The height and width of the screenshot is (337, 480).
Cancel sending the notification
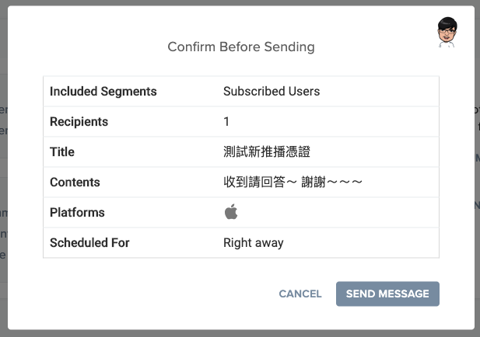300,294
